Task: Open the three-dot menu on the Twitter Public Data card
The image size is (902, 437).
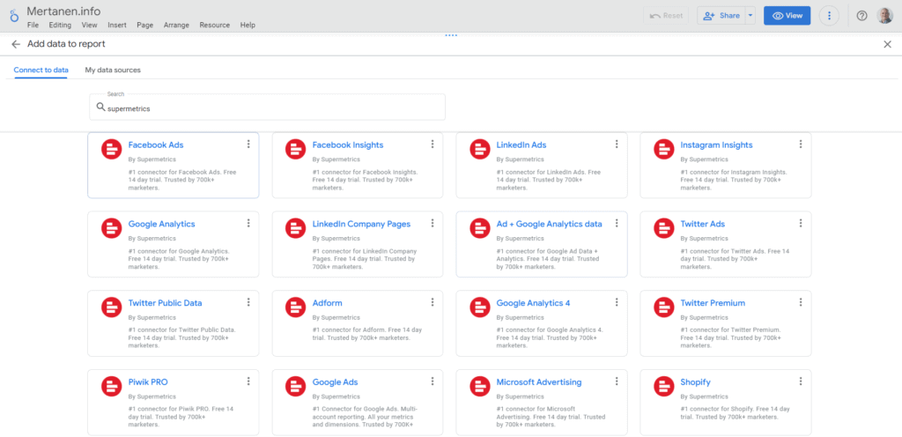Action: [x=248, y=302]
